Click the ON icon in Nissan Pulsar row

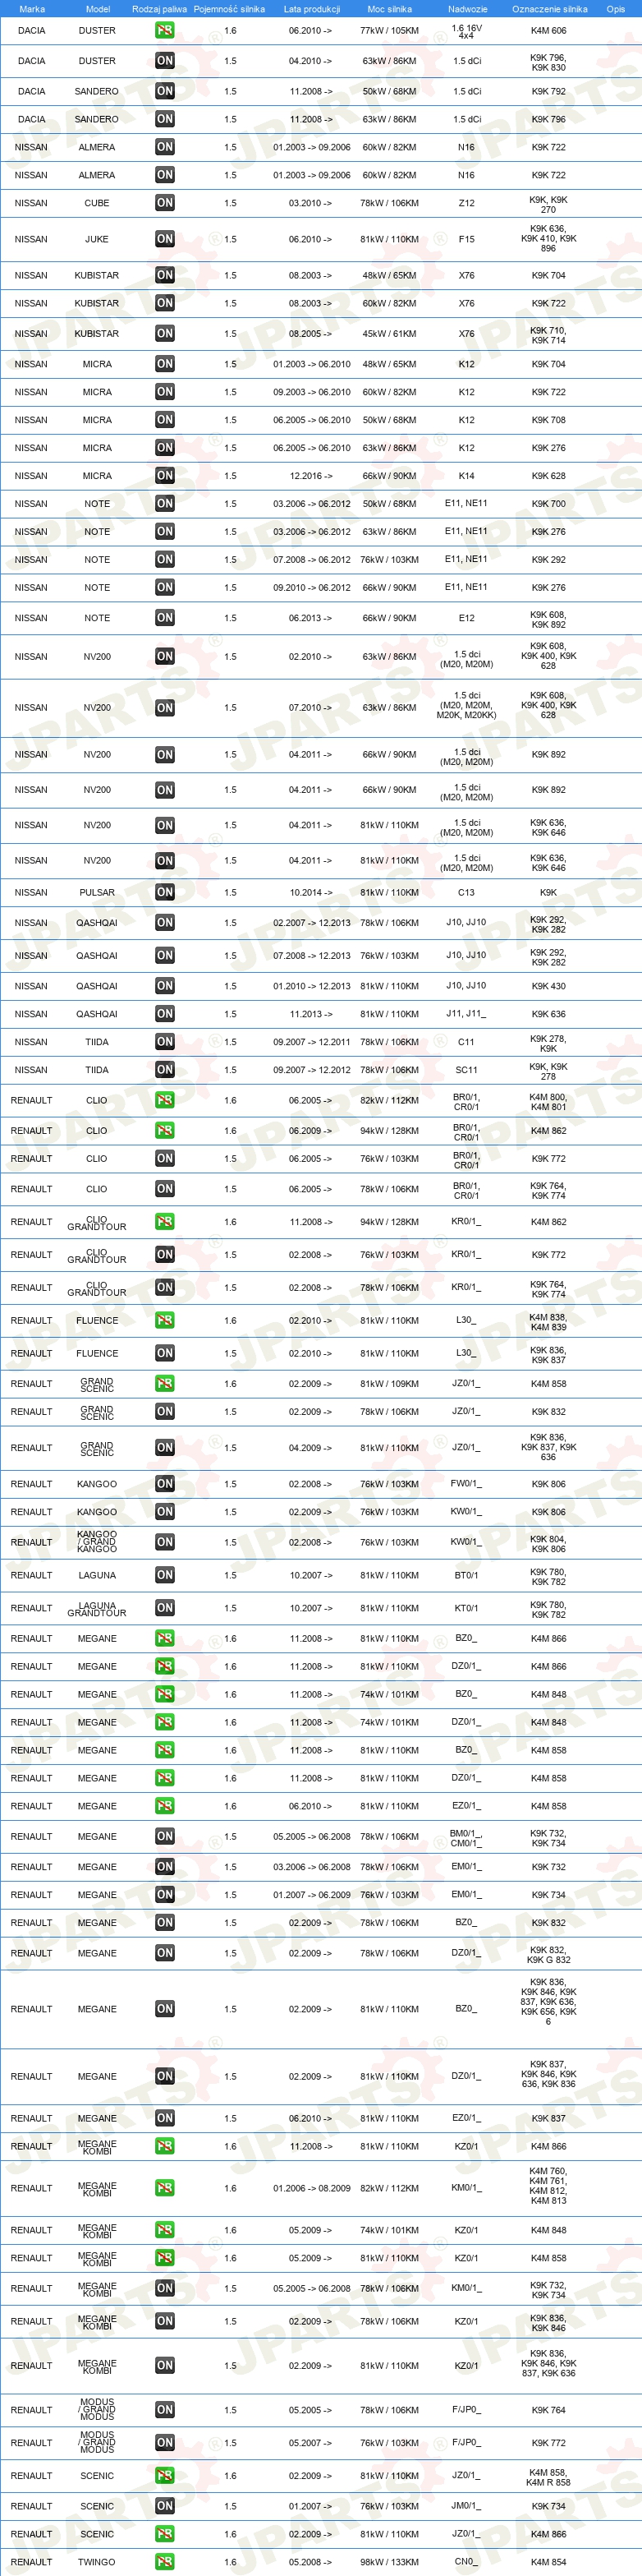click(x=165, y=892)
